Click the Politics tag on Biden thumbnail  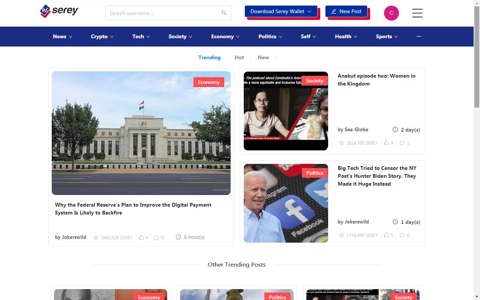[x=315, y=173]
